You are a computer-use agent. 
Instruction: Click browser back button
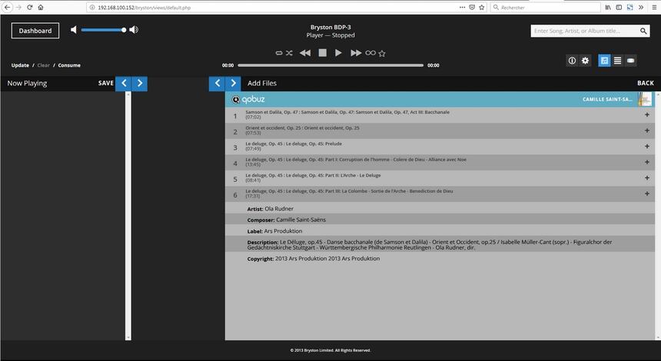click(x=7, y=7)
